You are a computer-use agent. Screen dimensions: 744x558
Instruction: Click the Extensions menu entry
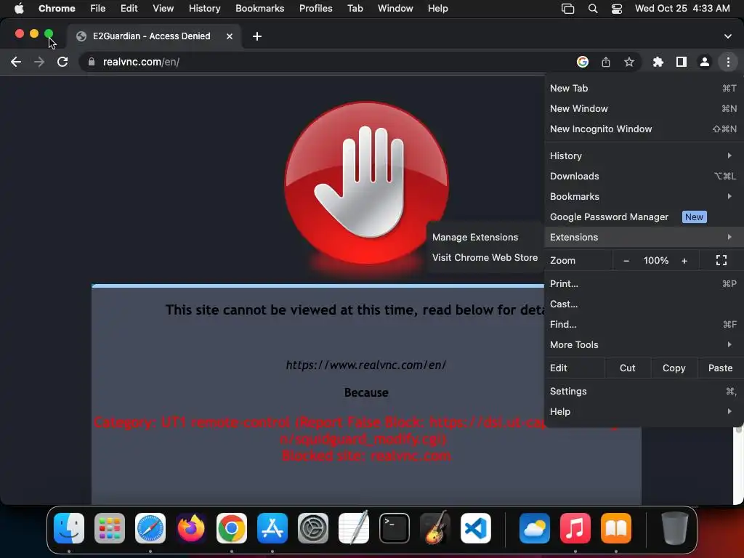click(x=643, y=238)
